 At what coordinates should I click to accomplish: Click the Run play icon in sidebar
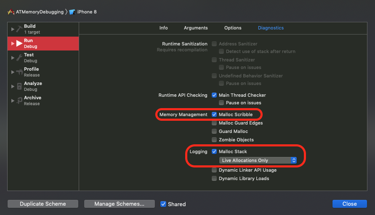pos(19,43)
